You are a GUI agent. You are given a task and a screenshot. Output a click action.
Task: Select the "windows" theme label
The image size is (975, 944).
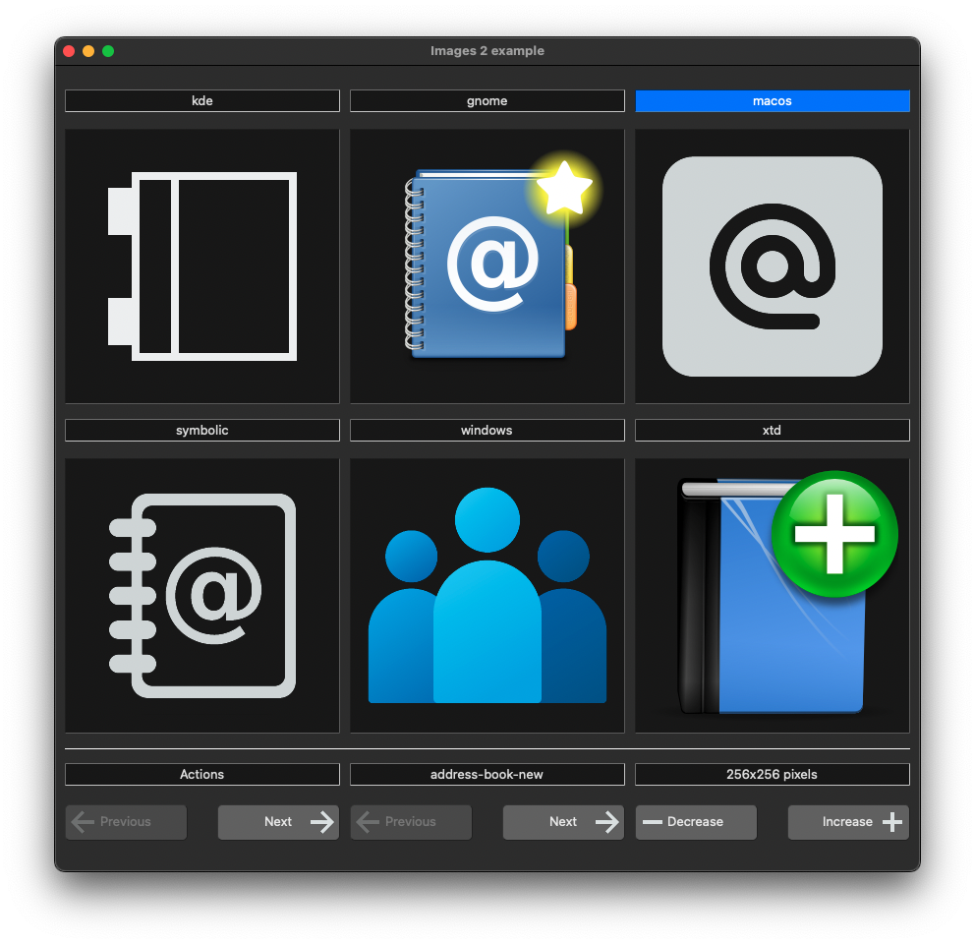coord(487,431)
